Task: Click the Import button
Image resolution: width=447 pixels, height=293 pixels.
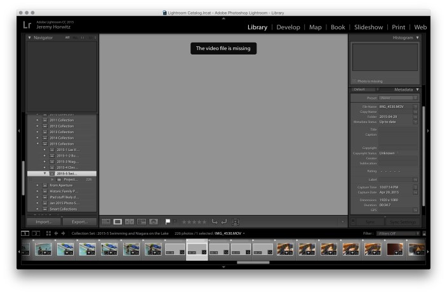Action: (43, 222)
